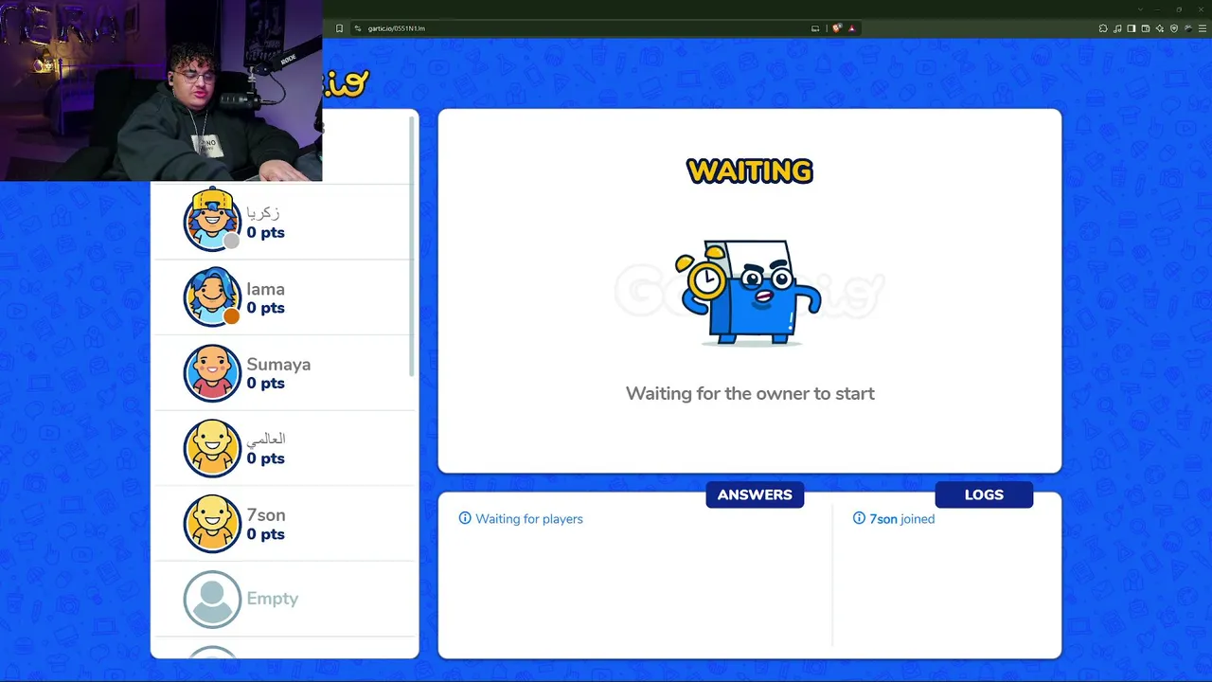This screenshot has width=1212, height=682.
Task: Bookmark this page with the bookmark icon
Action: (x=339, y=28)
